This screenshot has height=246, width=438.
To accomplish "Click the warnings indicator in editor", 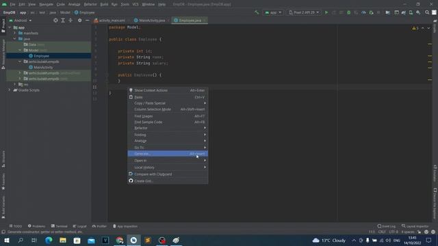I will (415, 28).
